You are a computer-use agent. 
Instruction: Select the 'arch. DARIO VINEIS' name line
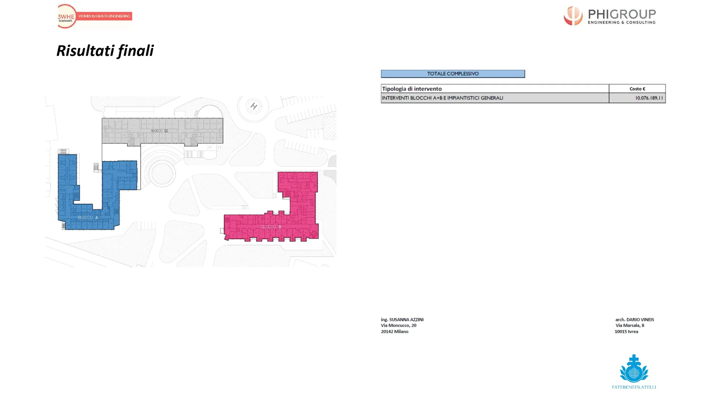(635, 320)
